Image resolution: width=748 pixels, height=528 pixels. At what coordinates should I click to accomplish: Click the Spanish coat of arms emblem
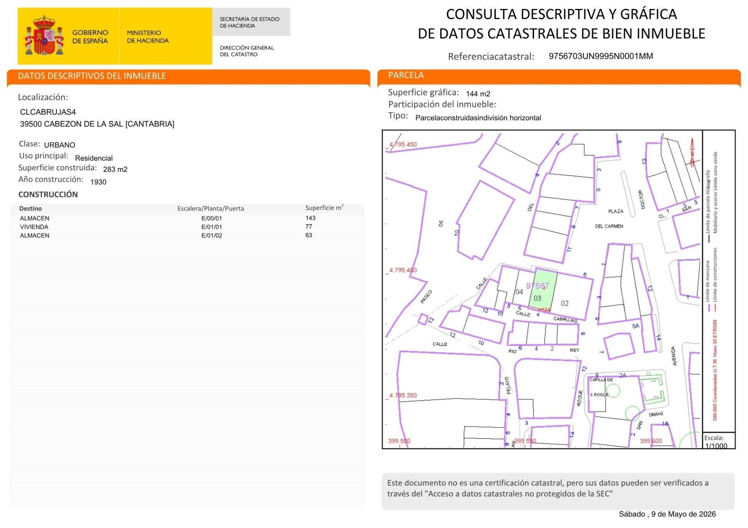[x=44, y=36]
